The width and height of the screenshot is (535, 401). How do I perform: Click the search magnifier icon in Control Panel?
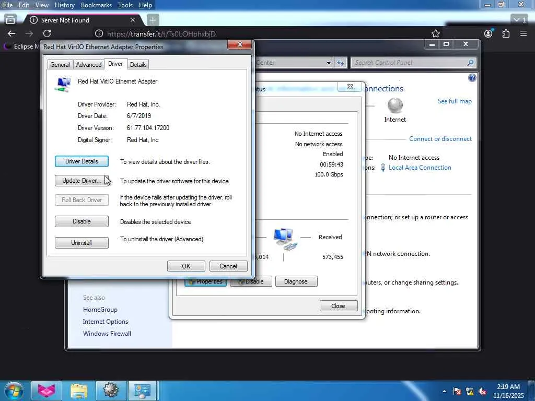pyautogui.click(x=471, y=63)
